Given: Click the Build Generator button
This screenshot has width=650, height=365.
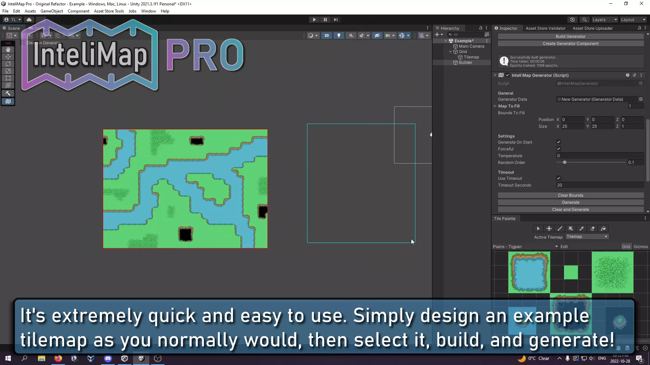Looking at the screenshot, I should point(571,36).
